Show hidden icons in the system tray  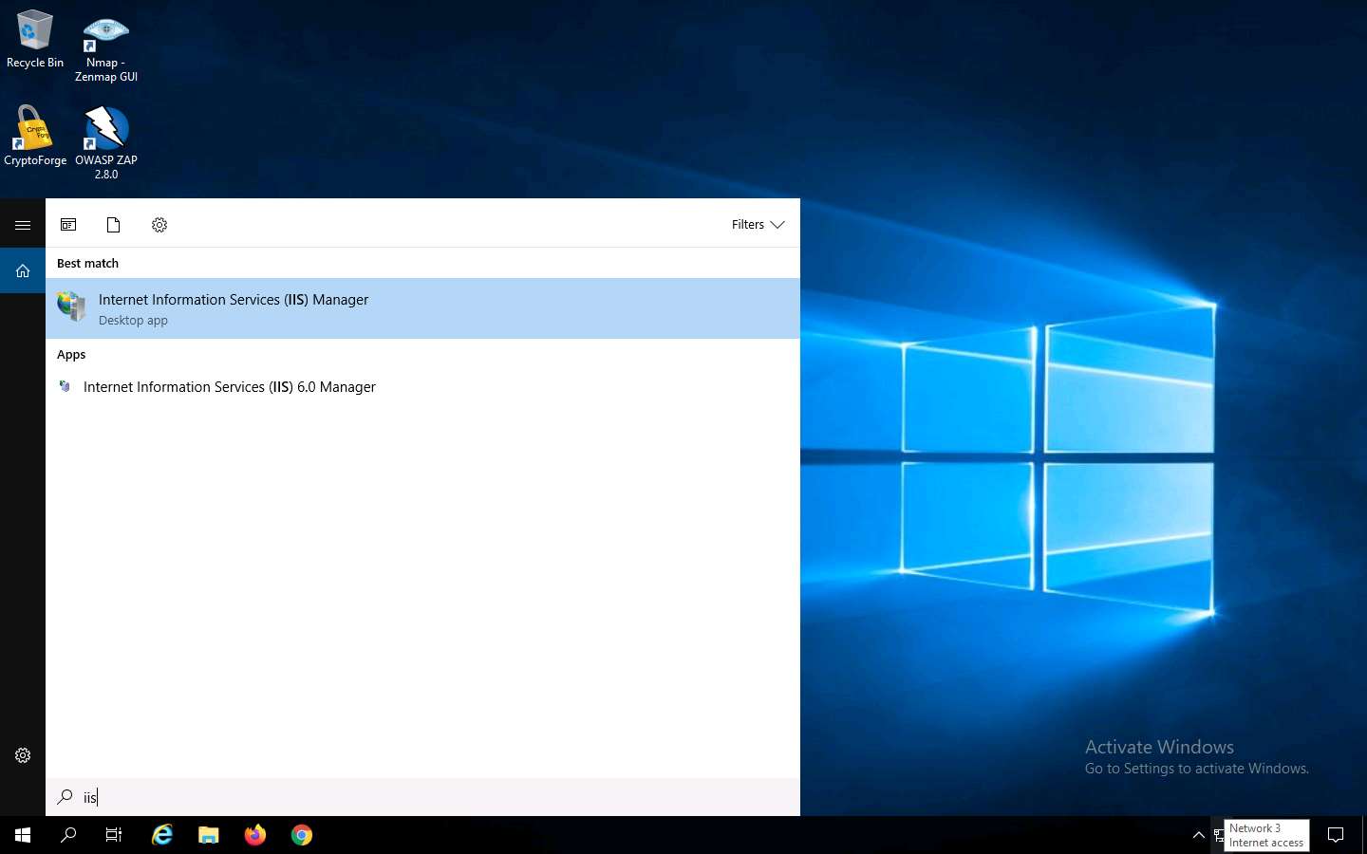click(x=1199, y=836)
